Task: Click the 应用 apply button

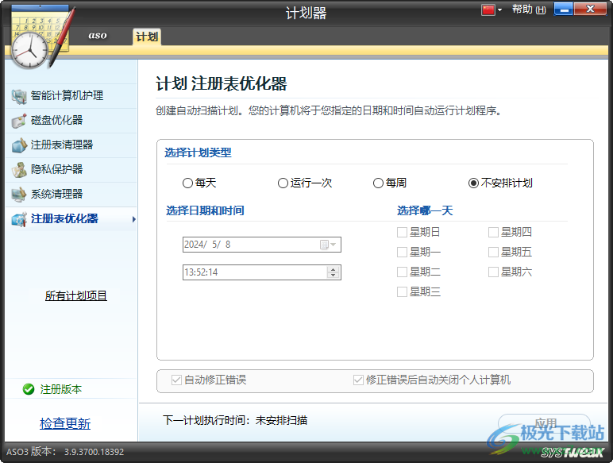Action: point(544,423)
